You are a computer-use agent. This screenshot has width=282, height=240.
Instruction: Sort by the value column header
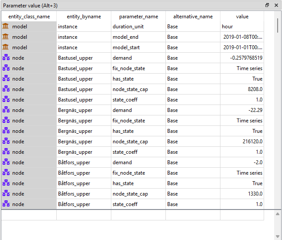pyautogui.click(x=242, y=17)
